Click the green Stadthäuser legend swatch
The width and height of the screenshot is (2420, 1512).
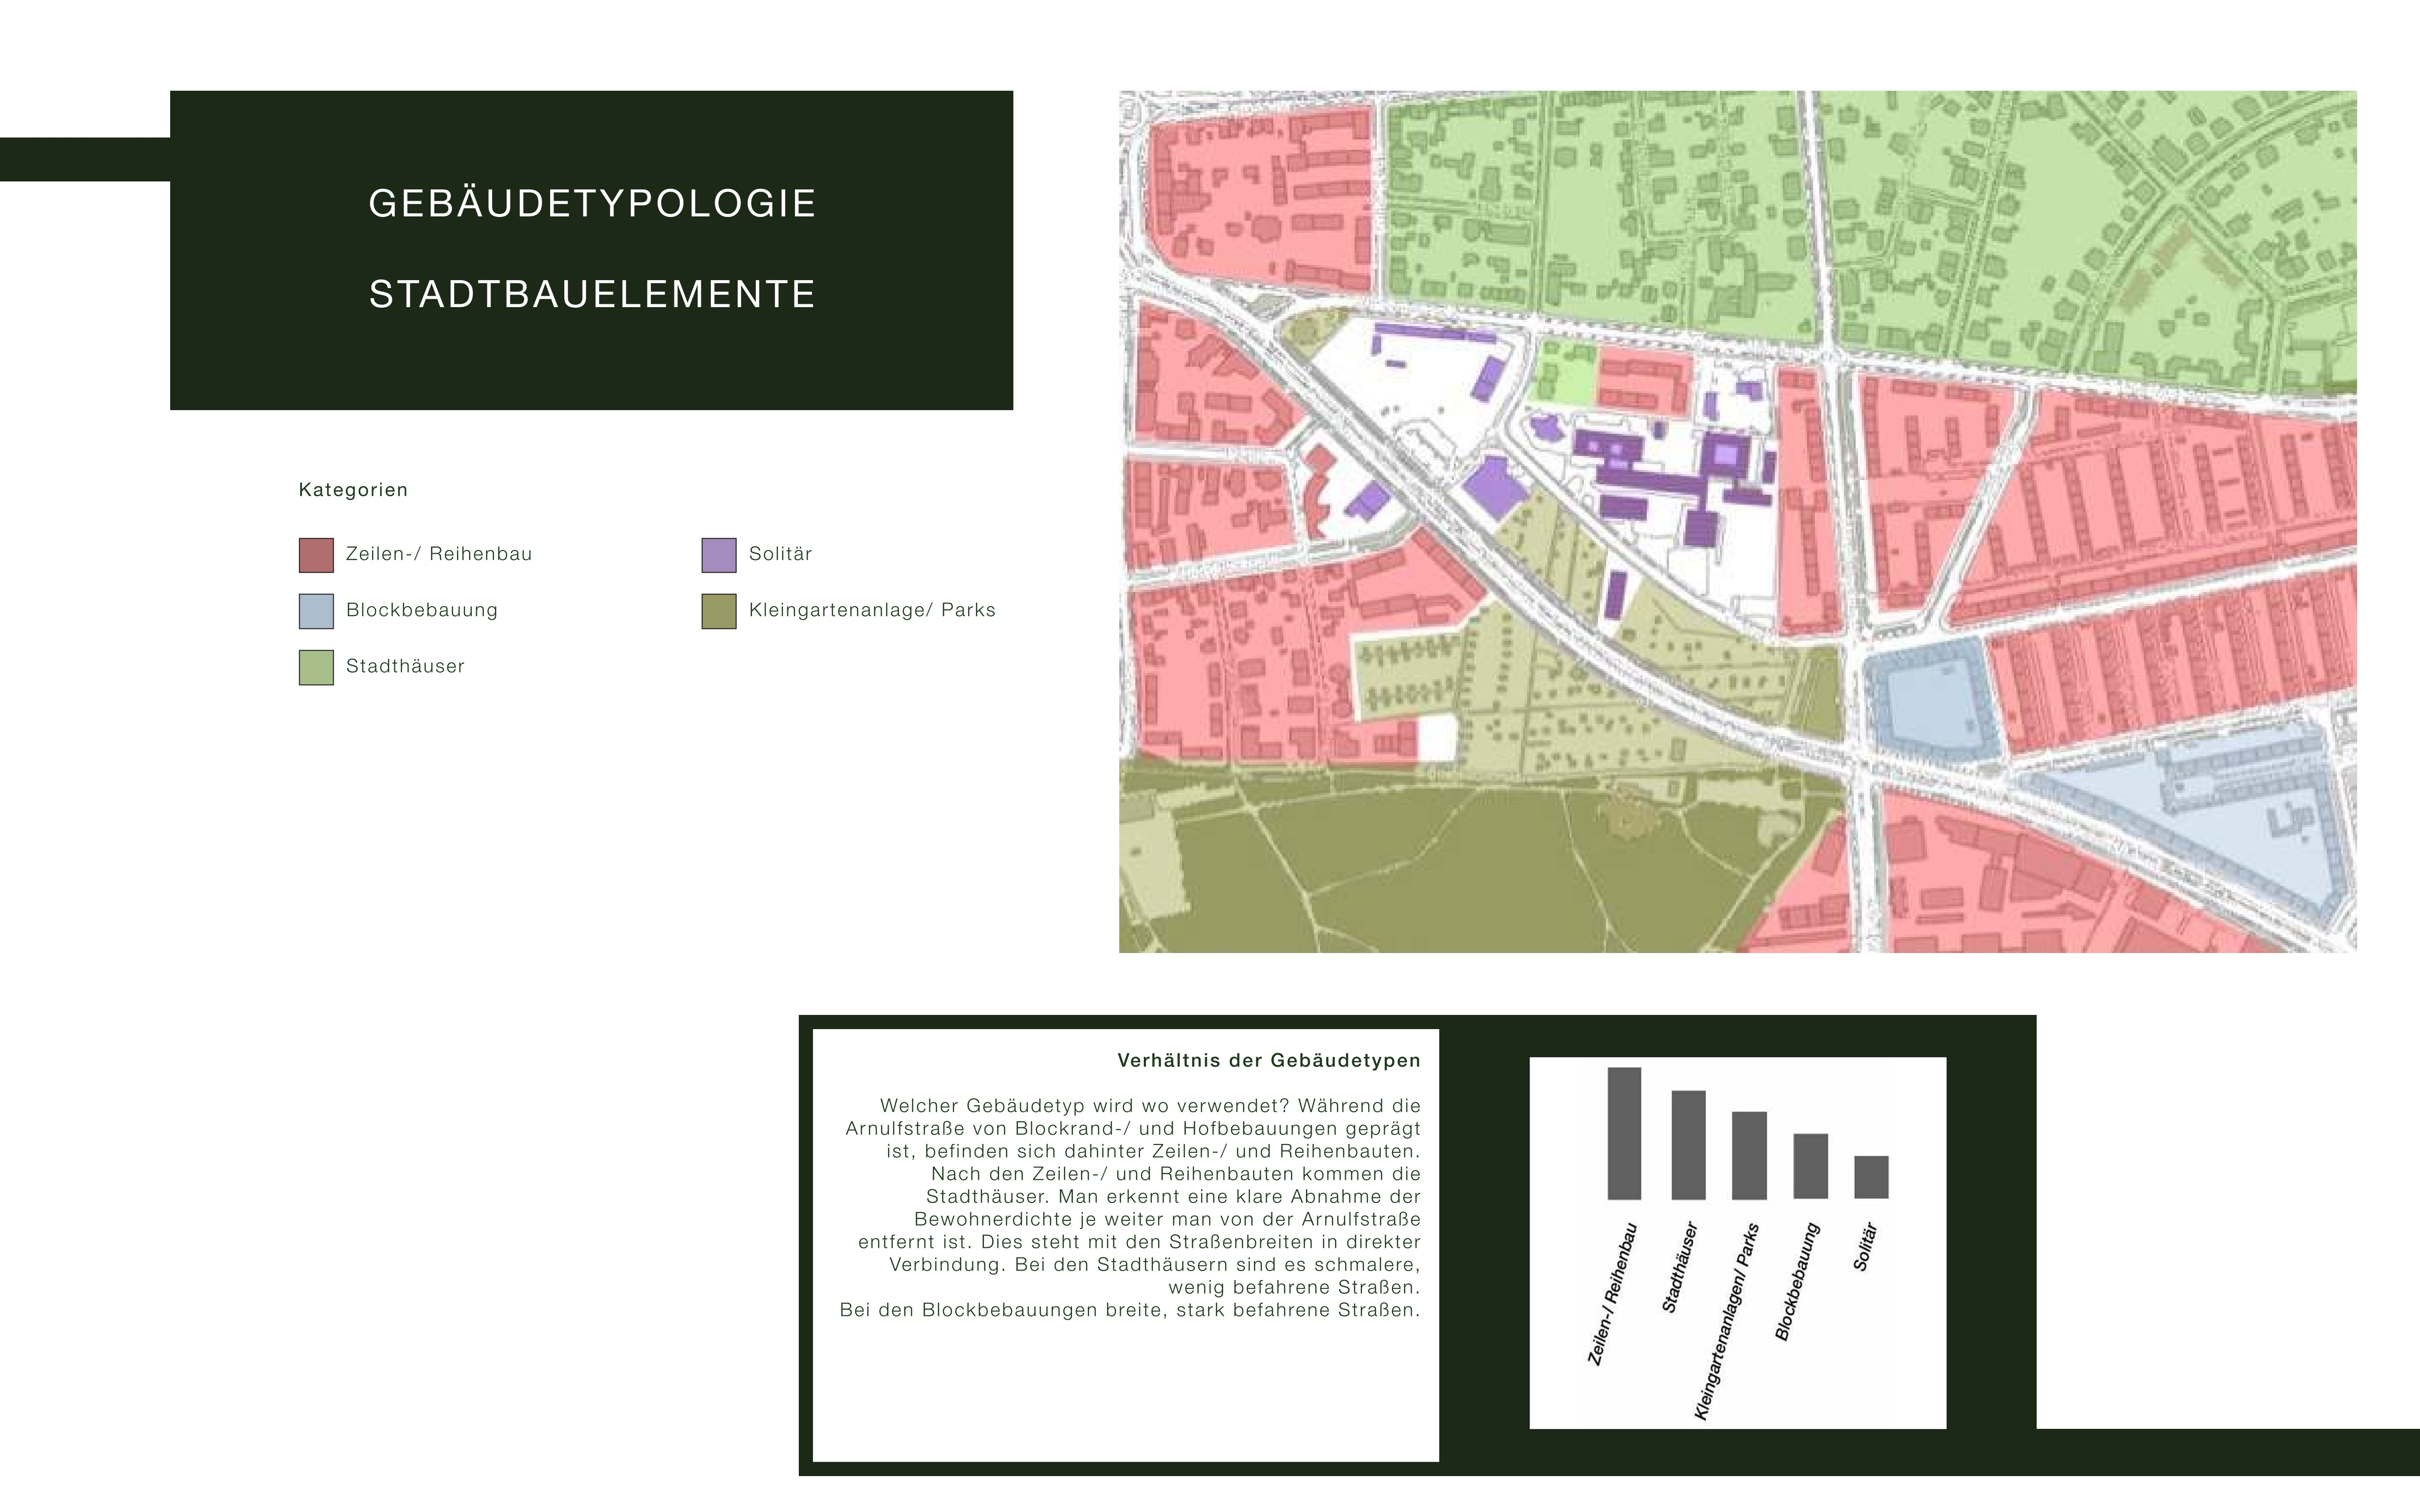coord(316,667)
